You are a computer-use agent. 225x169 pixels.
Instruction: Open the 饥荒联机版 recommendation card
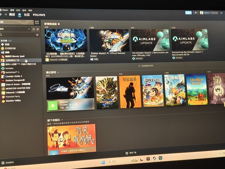(72, 139)
